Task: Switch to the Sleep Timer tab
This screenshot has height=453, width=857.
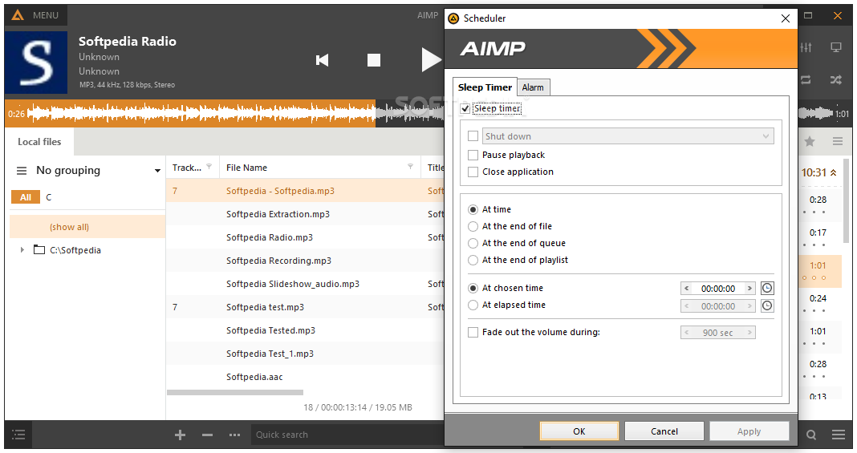Action: coord(484,87)
